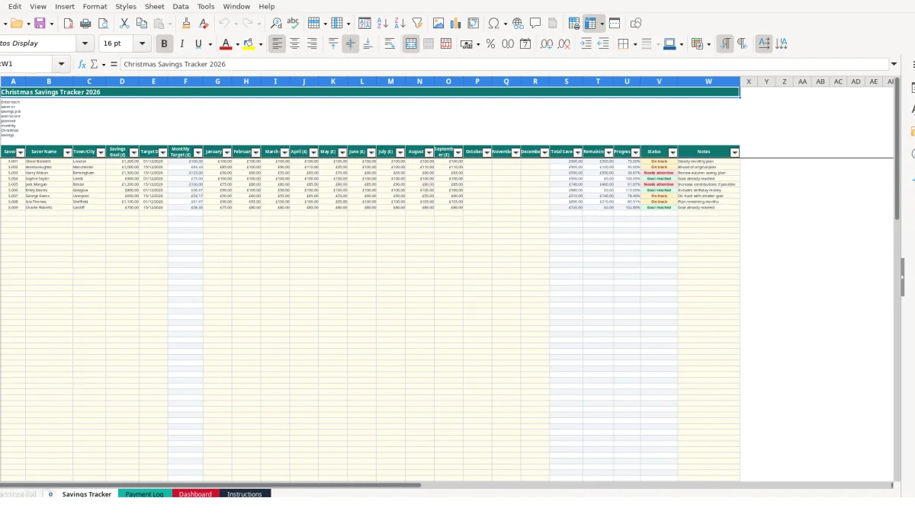Image resolution: width=915 pixels, height=514 pixels.
Task: Open the Tools menu
Action: pyautogui.click(x=206, y=6)
